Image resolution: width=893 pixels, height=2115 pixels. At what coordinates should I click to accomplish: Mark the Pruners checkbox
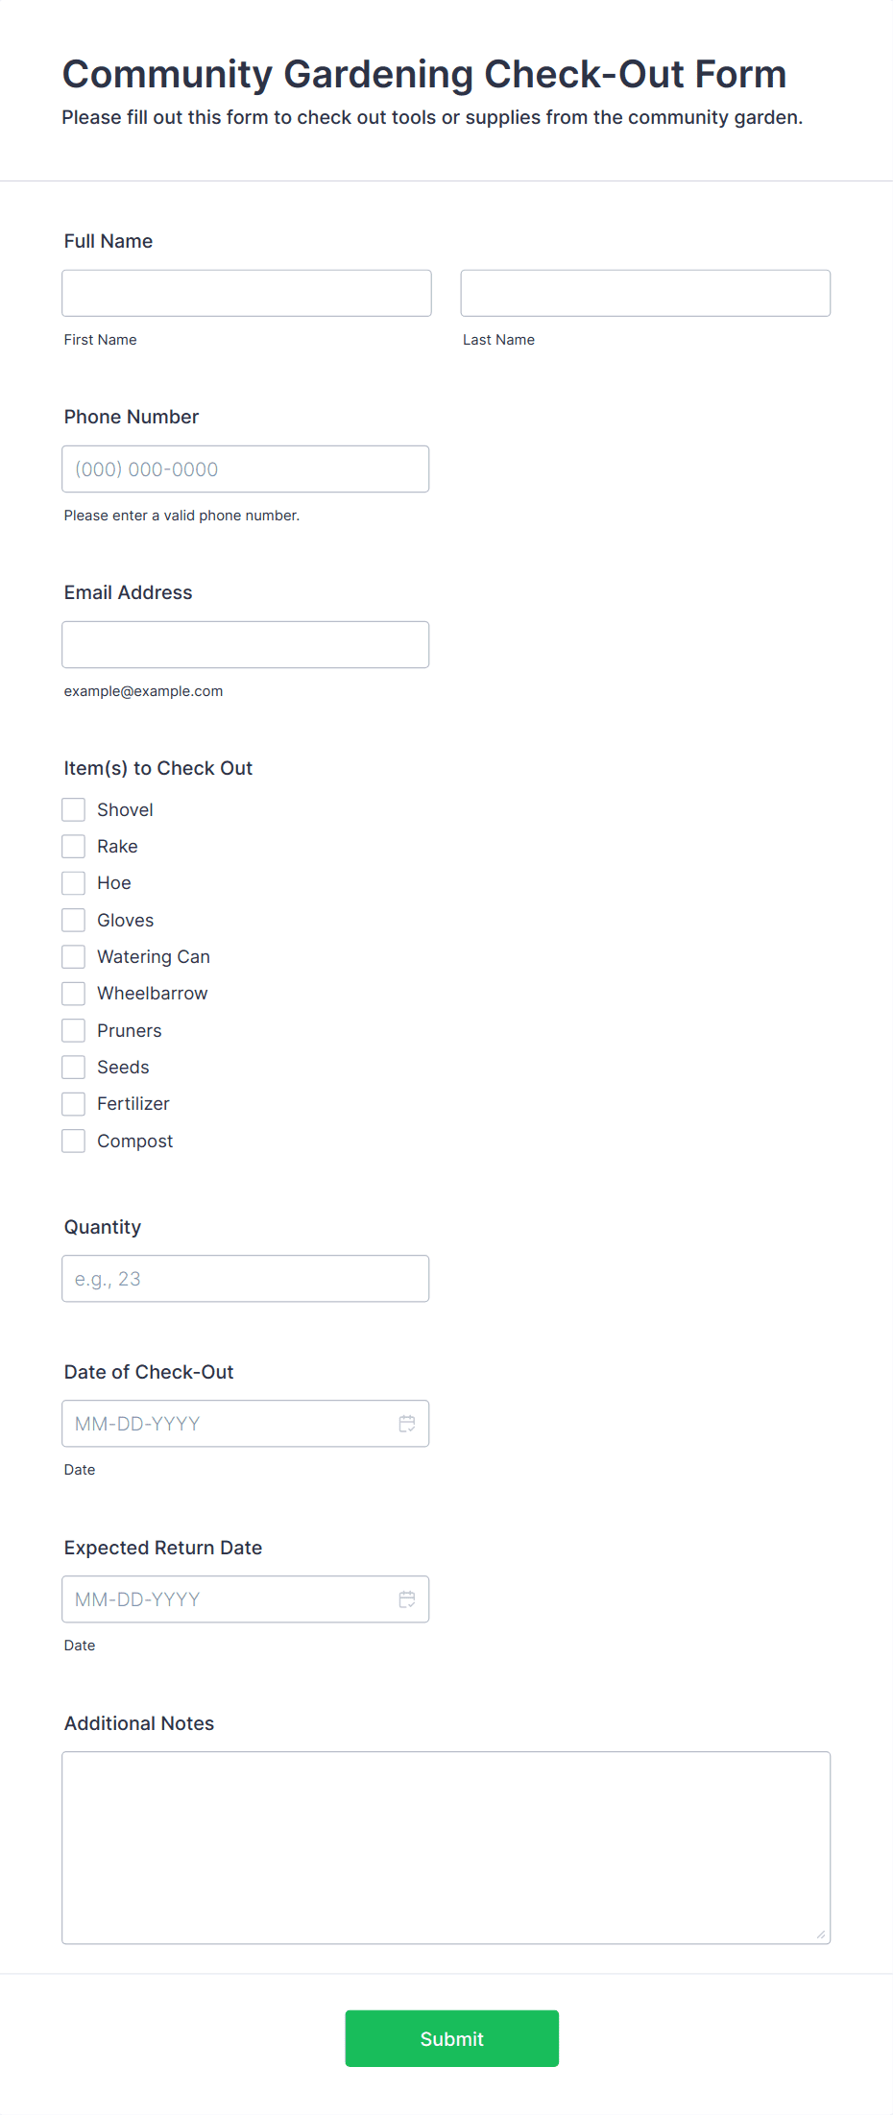coord(74,1031)
